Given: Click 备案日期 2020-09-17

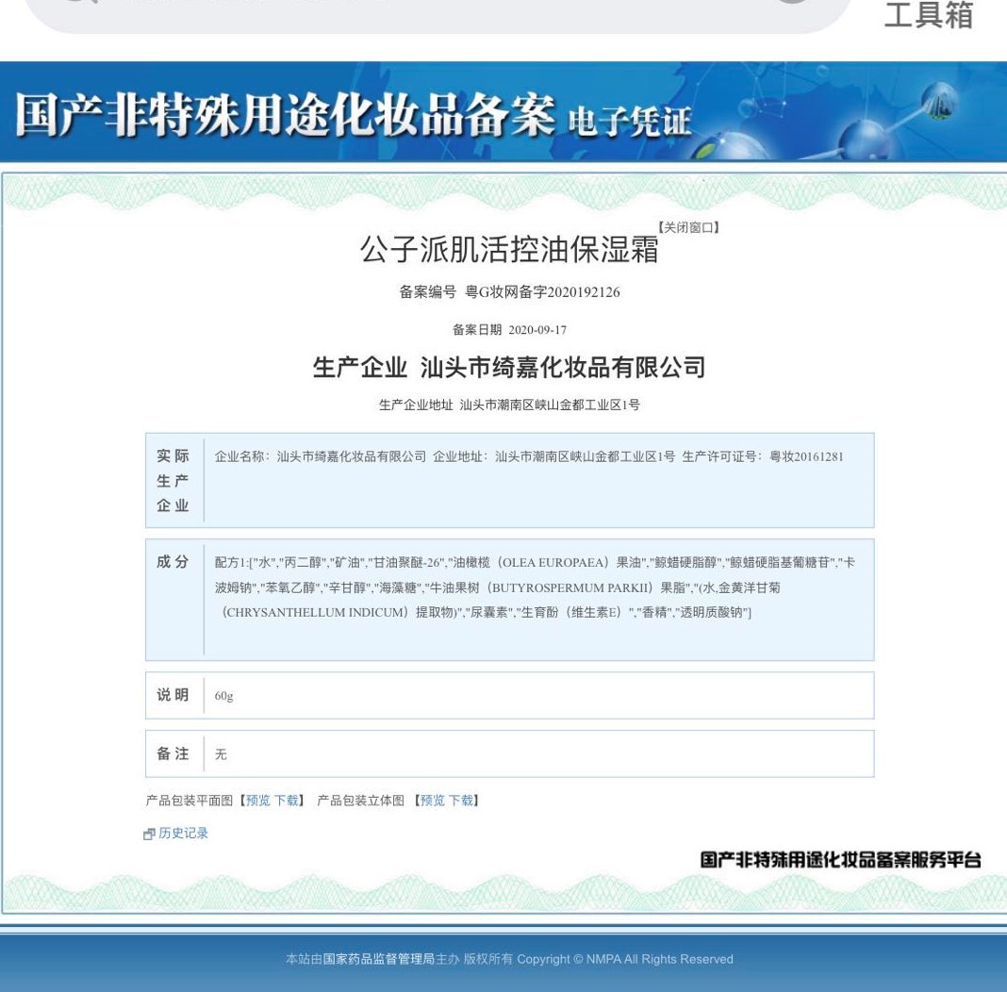Looking at the screenshot, I should 509,330.
